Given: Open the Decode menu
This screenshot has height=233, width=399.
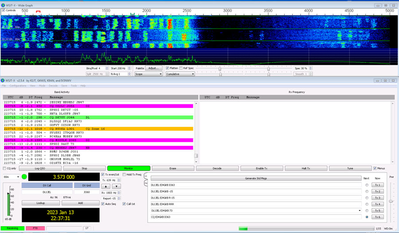Looking at the screenshot, I should 53,86.
